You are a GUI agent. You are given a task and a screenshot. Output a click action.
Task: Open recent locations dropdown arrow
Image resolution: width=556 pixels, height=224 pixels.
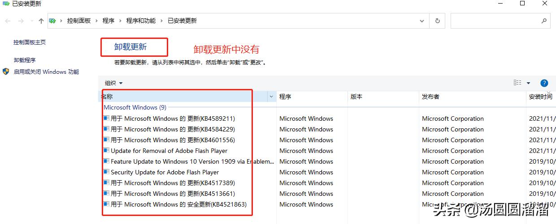pos(31,21)
